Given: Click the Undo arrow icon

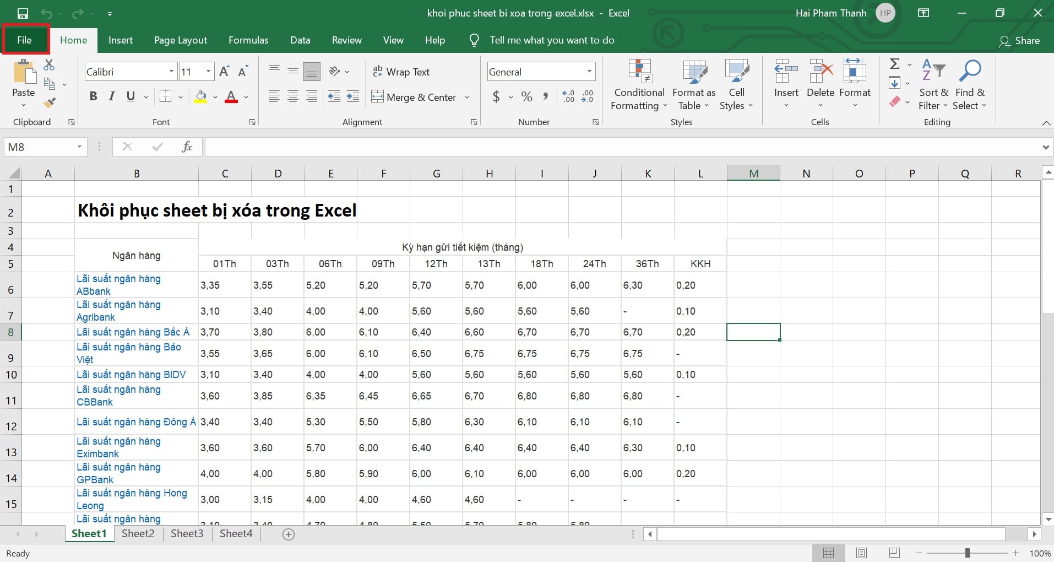Looking at the screenshot, I should 47,13.
